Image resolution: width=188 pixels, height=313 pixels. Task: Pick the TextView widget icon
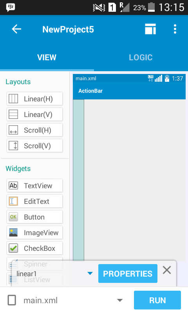click(13, 185)
